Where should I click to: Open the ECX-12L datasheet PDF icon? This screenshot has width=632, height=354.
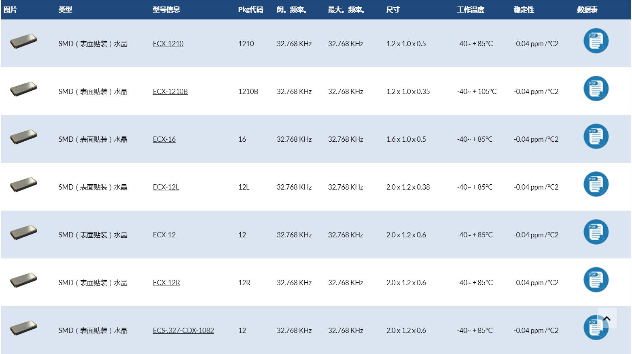(596, 184)
